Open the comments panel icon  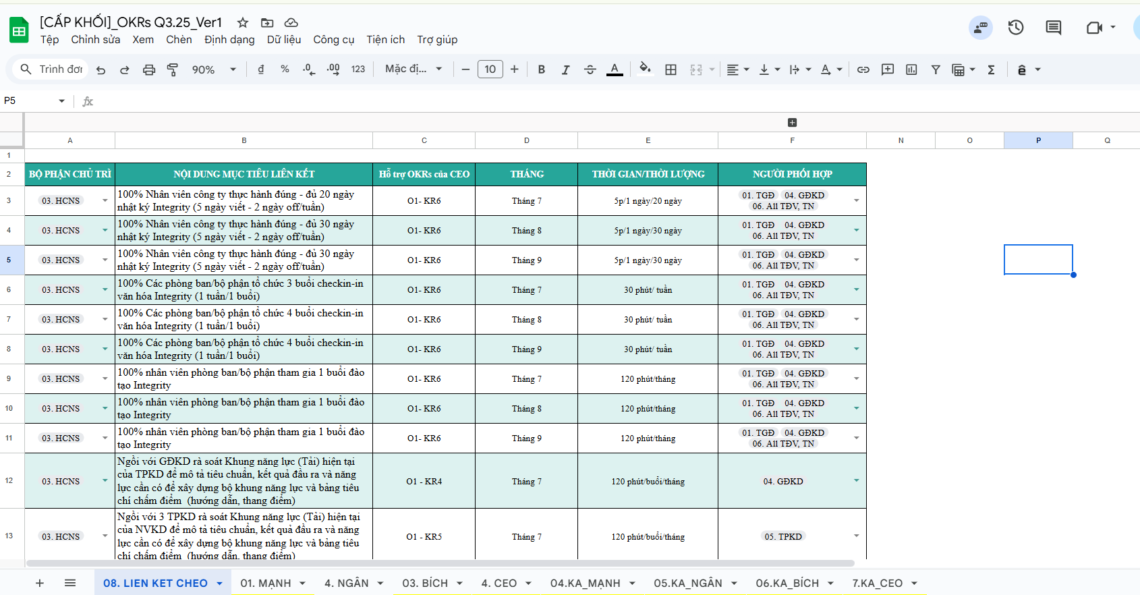pyautogui.click(x=1053, y=28)
